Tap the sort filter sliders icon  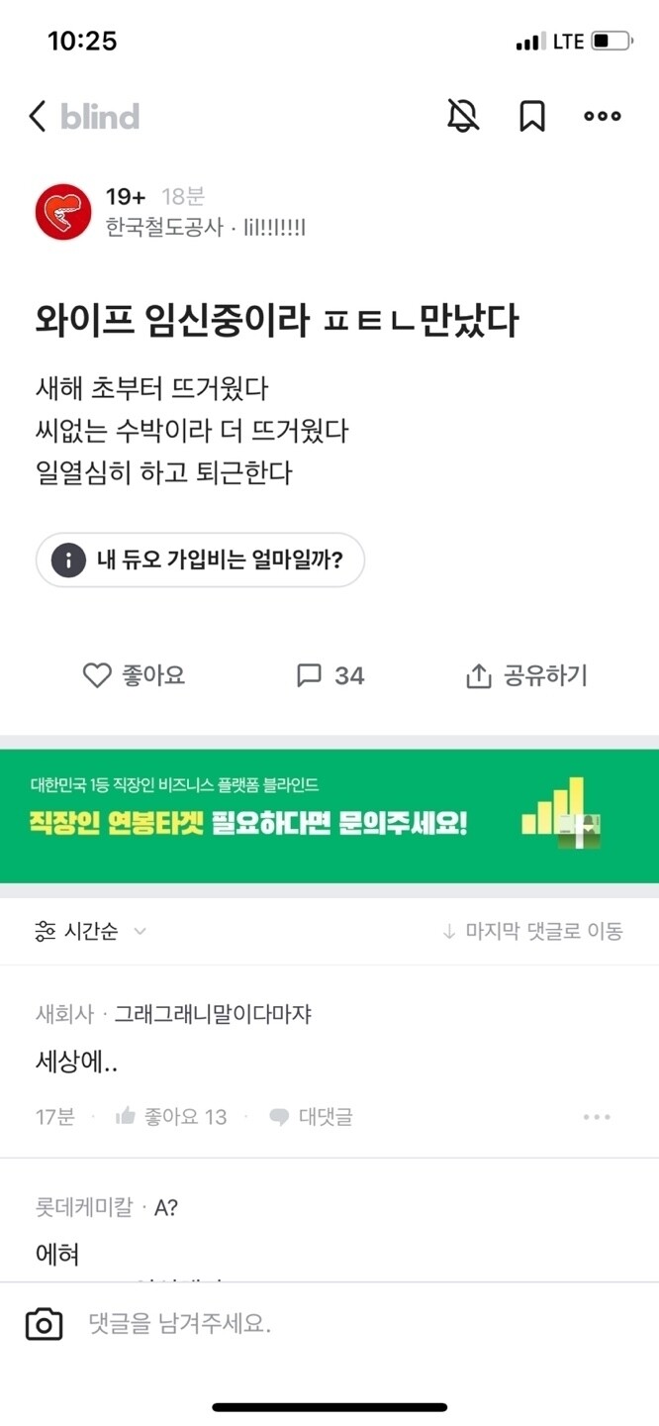click(46, 931)
